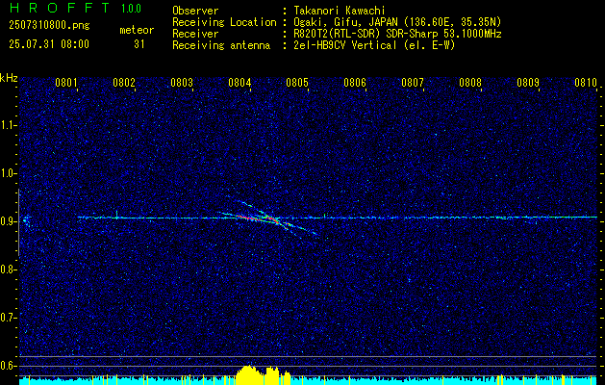Click the 0809 time marker
The width and height of the screenshot is (605, 385).
[528, 82]
